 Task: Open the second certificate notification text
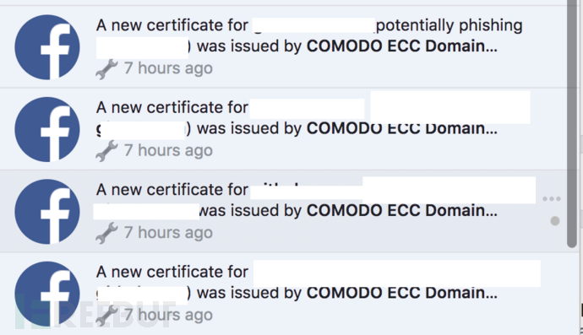coord(297,118)
